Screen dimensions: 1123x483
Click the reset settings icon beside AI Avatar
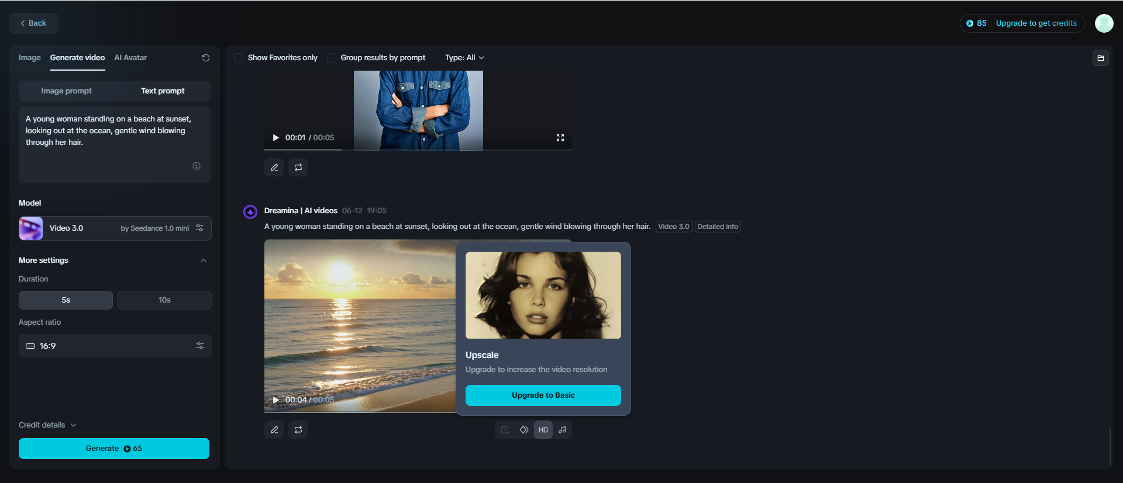[206, 58]
